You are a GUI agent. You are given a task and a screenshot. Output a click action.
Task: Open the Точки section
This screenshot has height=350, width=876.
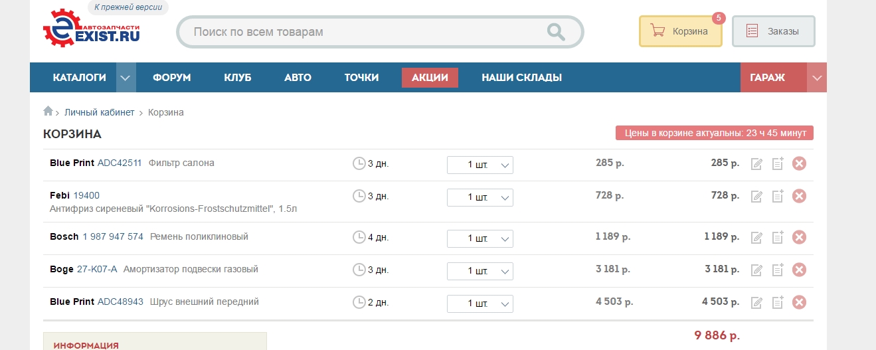pos(361,78)
